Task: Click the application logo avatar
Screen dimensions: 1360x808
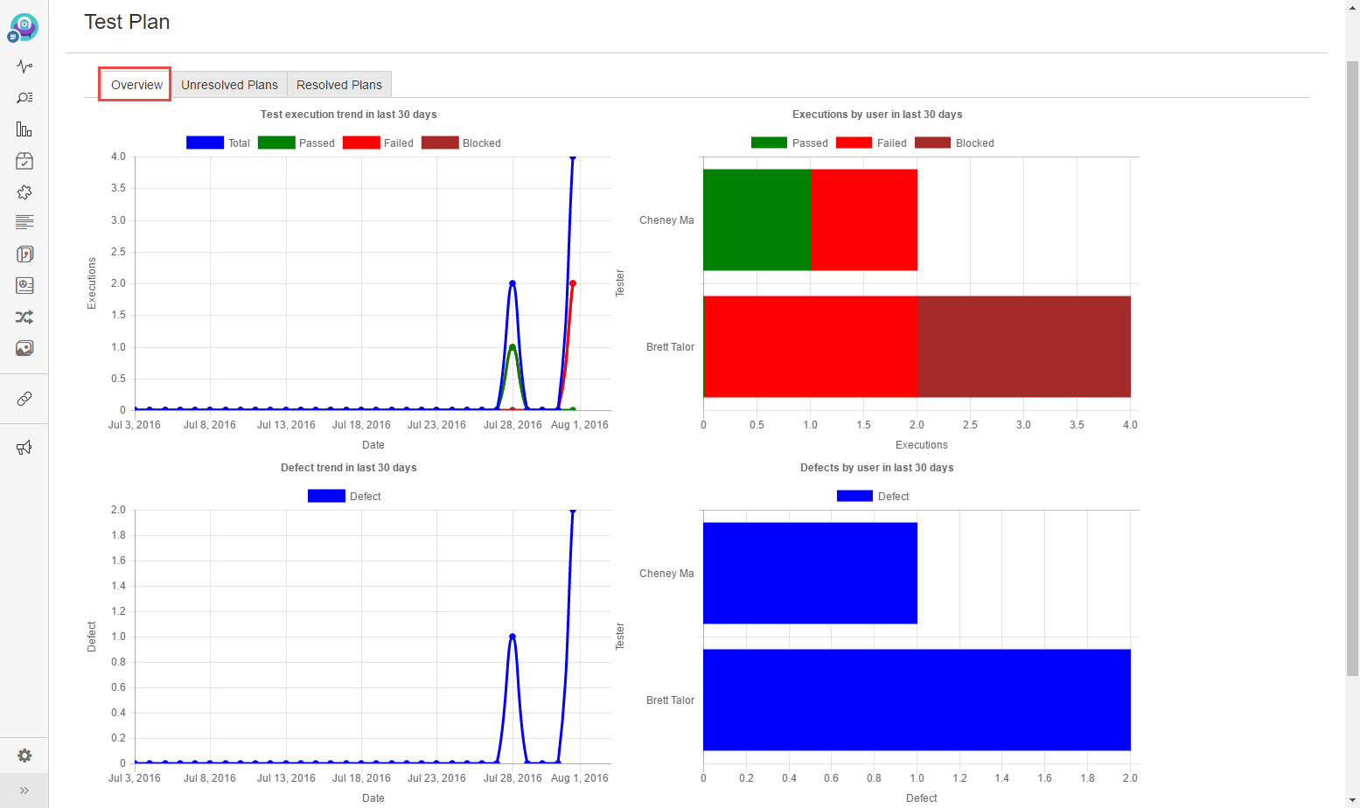Action: coord(24,27)
